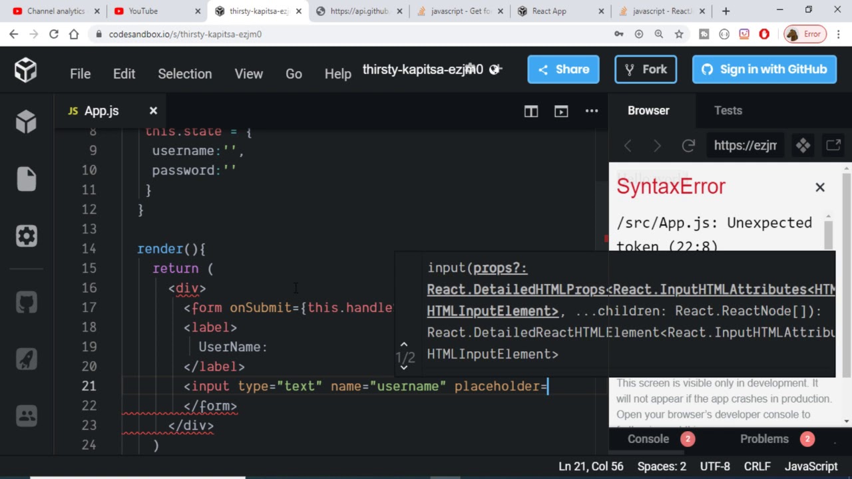This screenshot has width=852, height=479.
Task: Open the Explorer file icon in sidebar
Action: click(27, 179)
